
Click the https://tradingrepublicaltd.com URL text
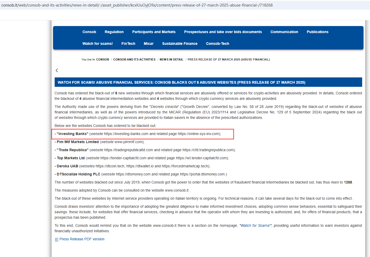[x=128, y=150]
